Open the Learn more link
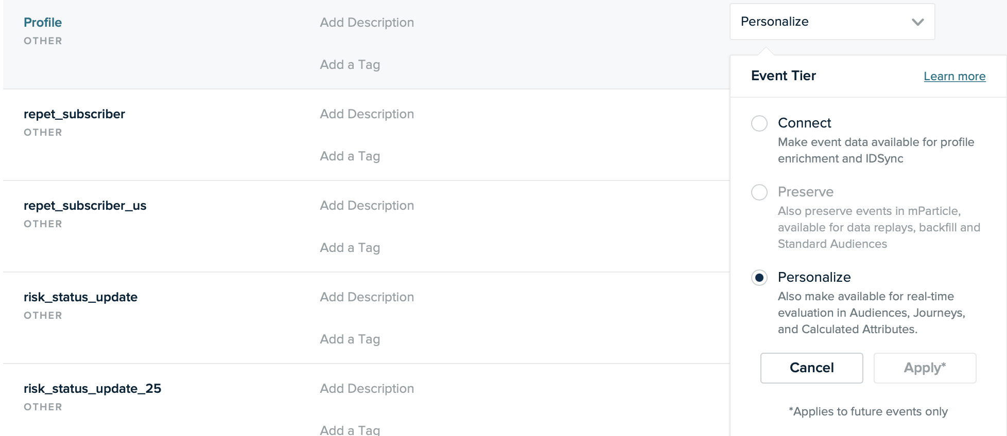Image resolution: width=1007 pixels, height=436 pixels. (954, 76)
